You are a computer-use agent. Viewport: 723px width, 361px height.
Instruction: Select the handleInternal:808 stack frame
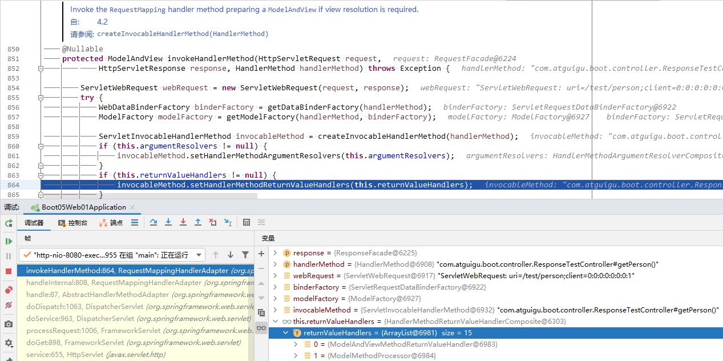click(x=135, y=283)
